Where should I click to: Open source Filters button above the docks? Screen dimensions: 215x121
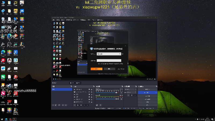click(x=78, y=83)
